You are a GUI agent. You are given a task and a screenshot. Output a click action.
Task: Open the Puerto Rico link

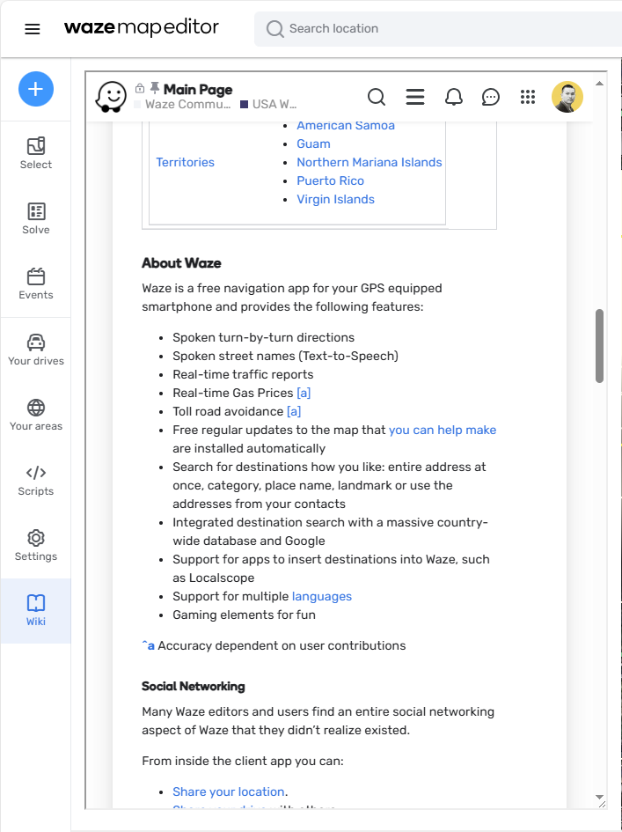click(330, 180)
